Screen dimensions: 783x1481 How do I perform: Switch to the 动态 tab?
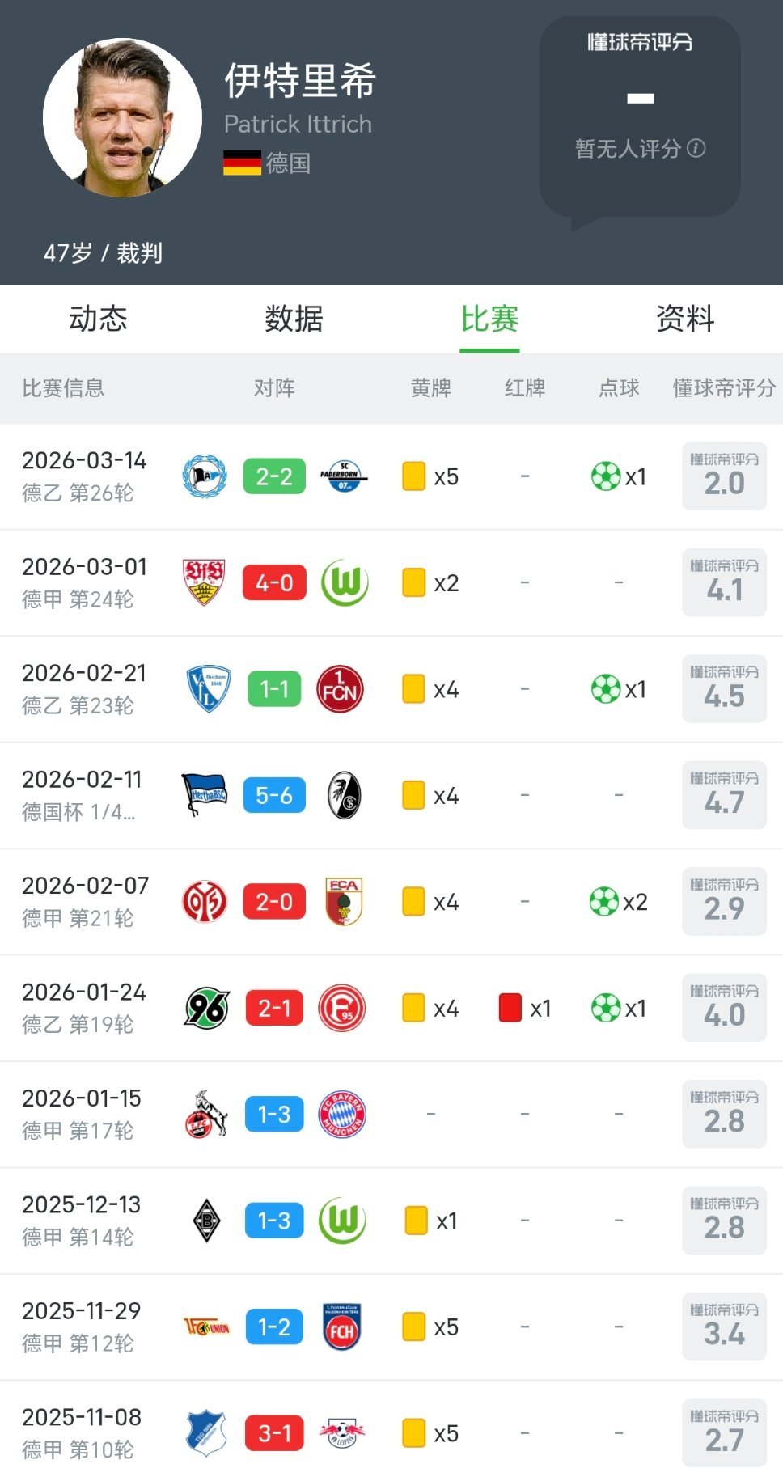(x=98, y=319)
